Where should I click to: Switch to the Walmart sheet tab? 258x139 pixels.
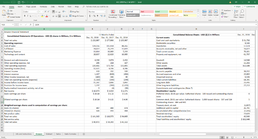coord(49,134)
